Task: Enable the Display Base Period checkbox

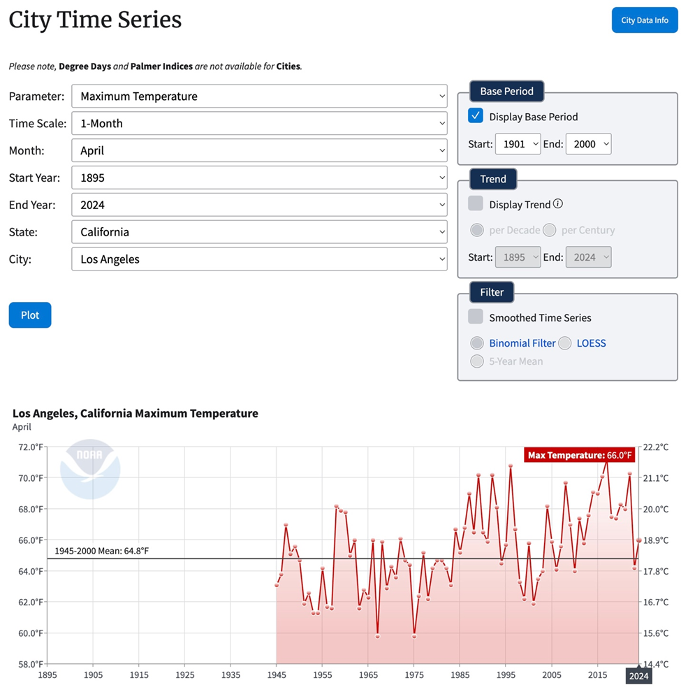Action: pyautogui.click(x=476, y=116)
